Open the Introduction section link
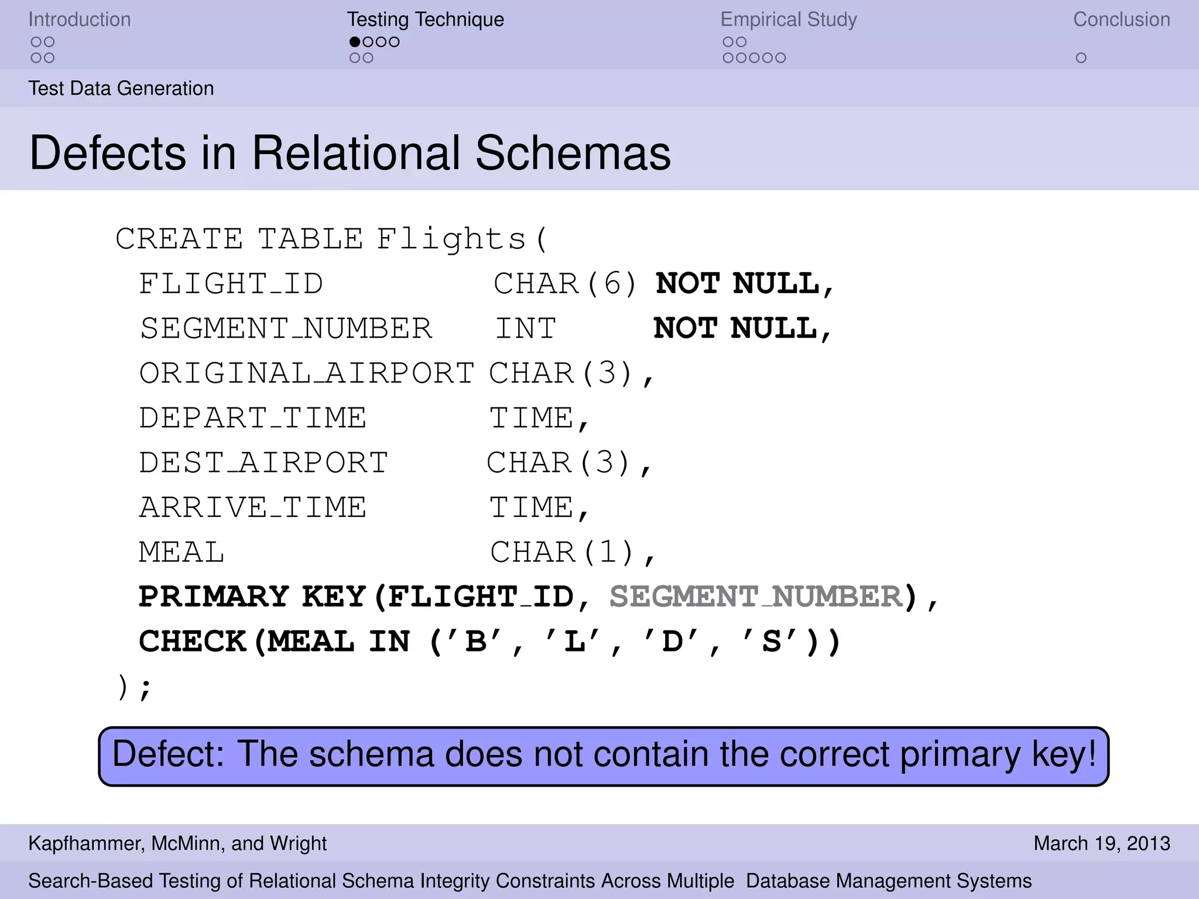Viewport: 1199px width, 899px height. 80,19
